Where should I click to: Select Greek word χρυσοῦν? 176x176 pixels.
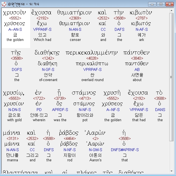[14, 13]
